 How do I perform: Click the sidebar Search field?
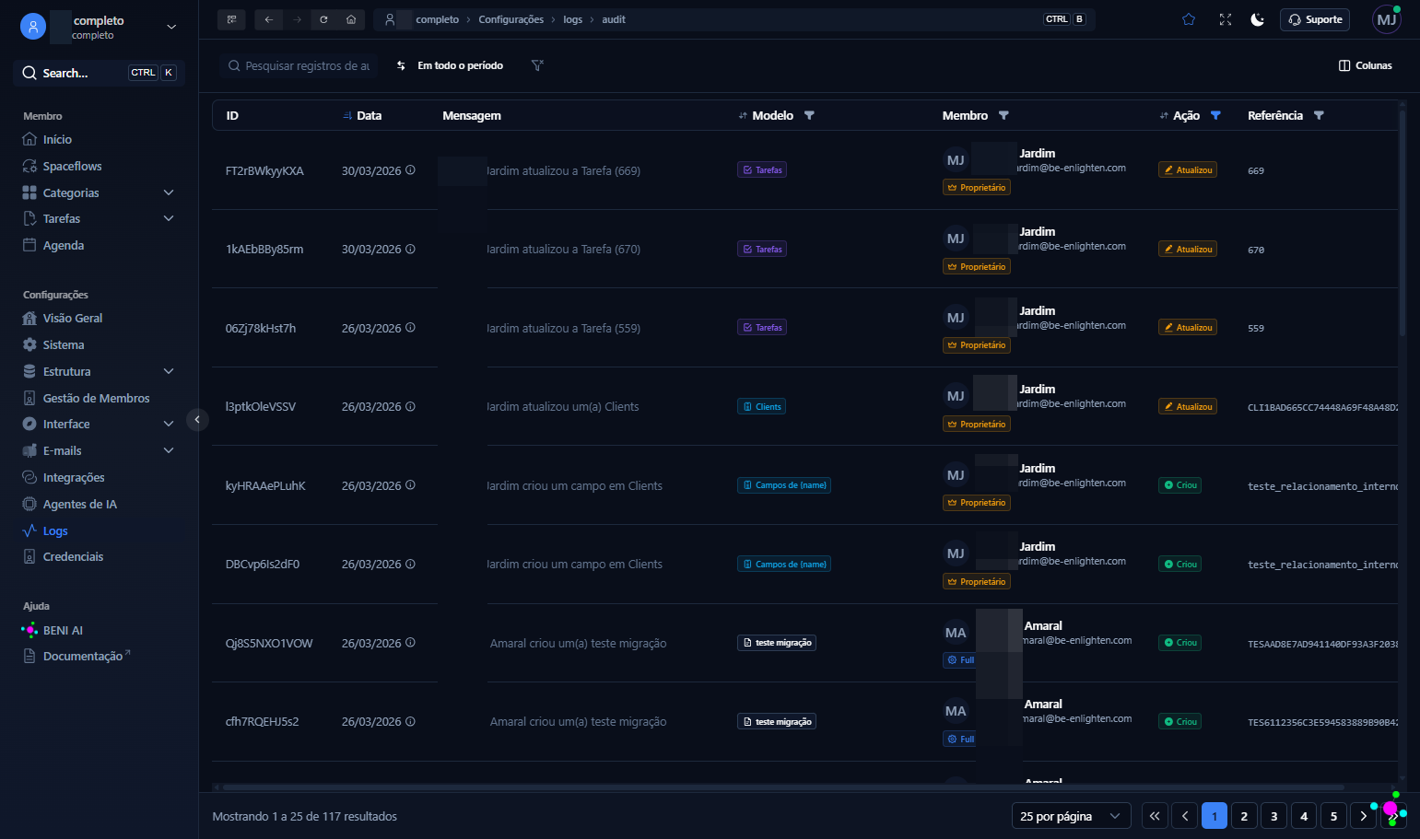click(100, 73)
